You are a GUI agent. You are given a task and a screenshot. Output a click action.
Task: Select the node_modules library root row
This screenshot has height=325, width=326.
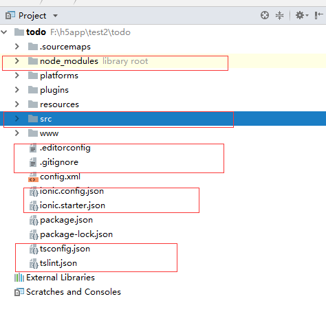click(163, 61)
